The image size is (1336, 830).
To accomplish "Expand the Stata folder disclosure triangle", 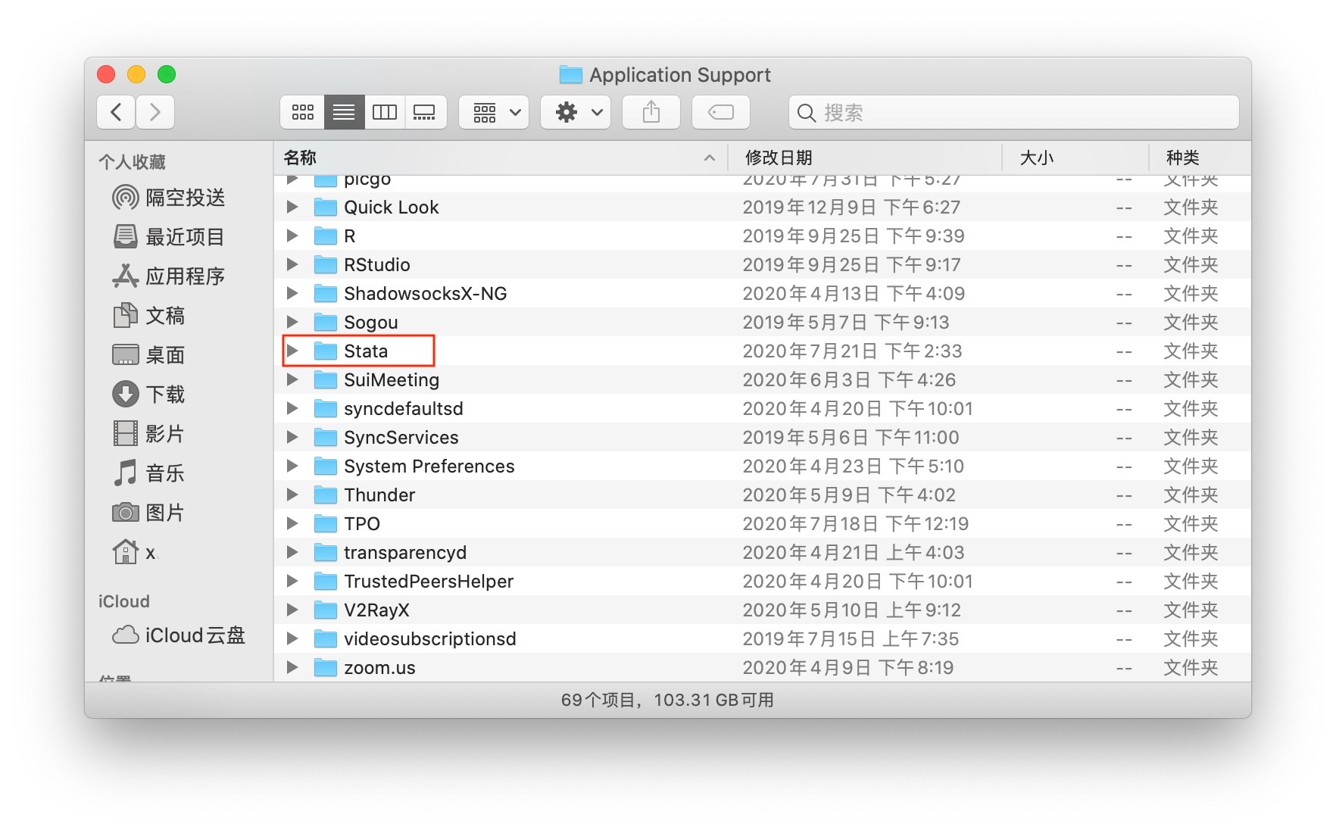I will pos(292,351).
